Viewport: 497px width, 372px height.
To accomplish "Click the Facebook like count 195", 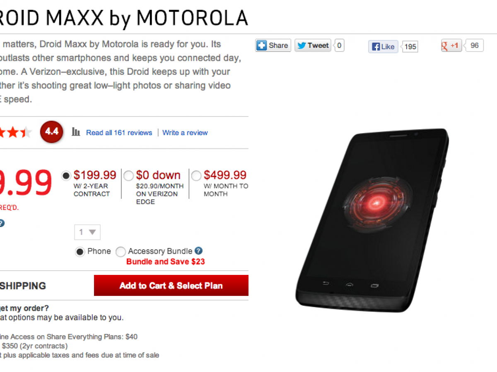I will pyautogui.click(x=410, y=47).
